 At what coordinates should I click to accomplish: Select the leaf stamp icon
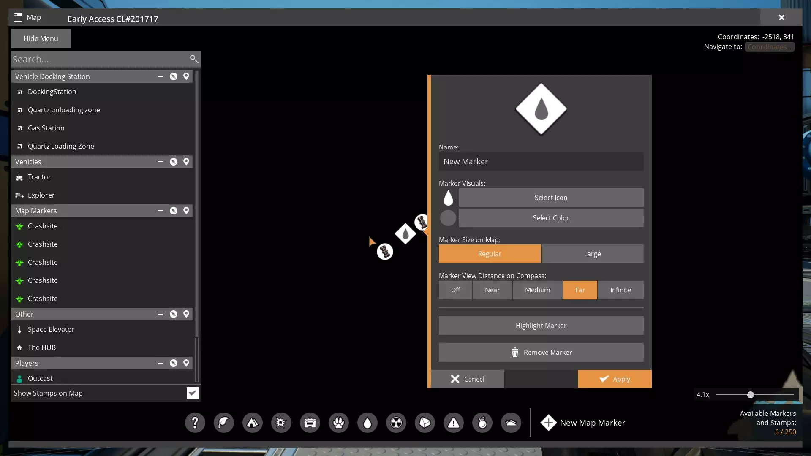click(x=223, y=423)
